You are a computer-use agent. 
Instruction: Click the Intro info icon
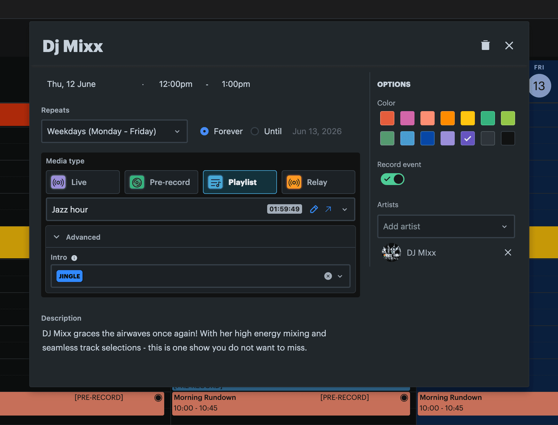point(74,258)
